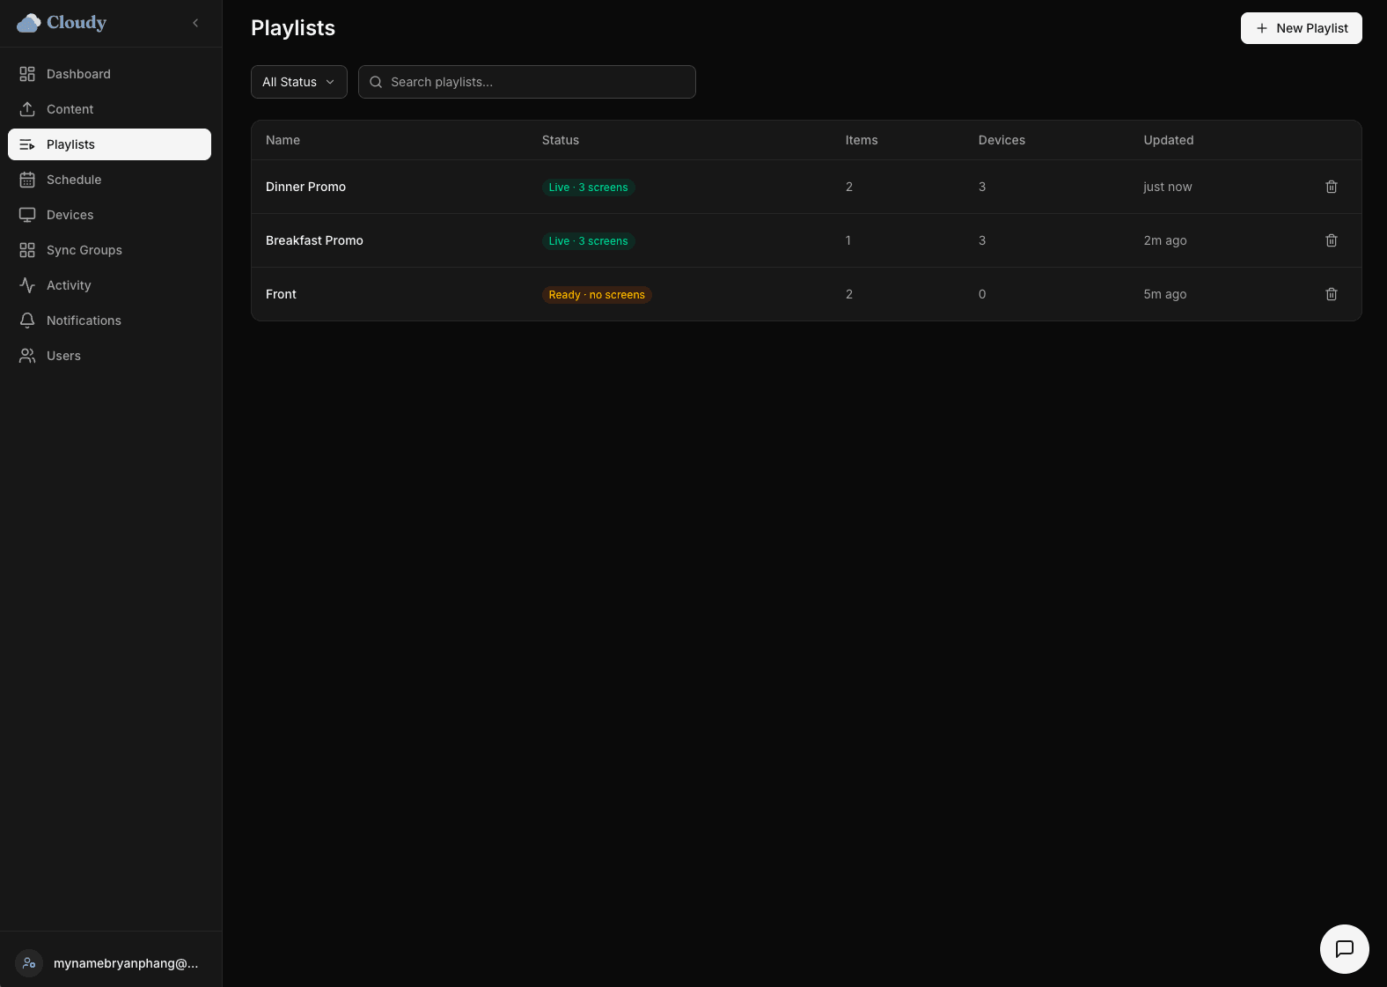
Task: Click the search magnifier icon
Action: [x=376, y=82]
